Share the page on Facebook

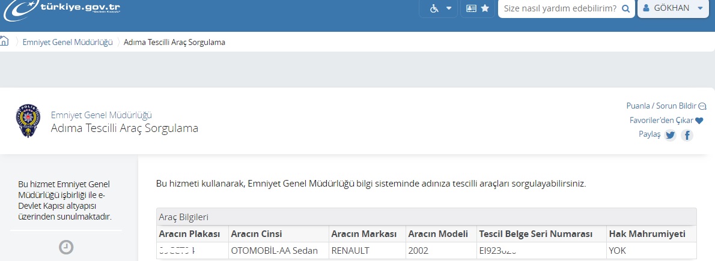click(x=687, y=135)
